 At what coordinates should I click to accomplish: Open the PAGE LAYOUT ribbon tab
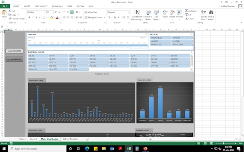point(41,6)
